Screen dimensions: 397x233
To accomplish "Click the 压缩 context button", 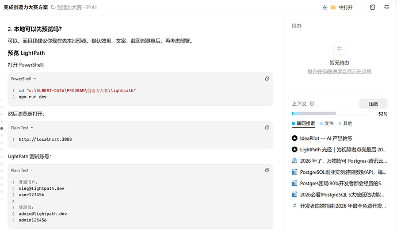I will coord(373,104).
